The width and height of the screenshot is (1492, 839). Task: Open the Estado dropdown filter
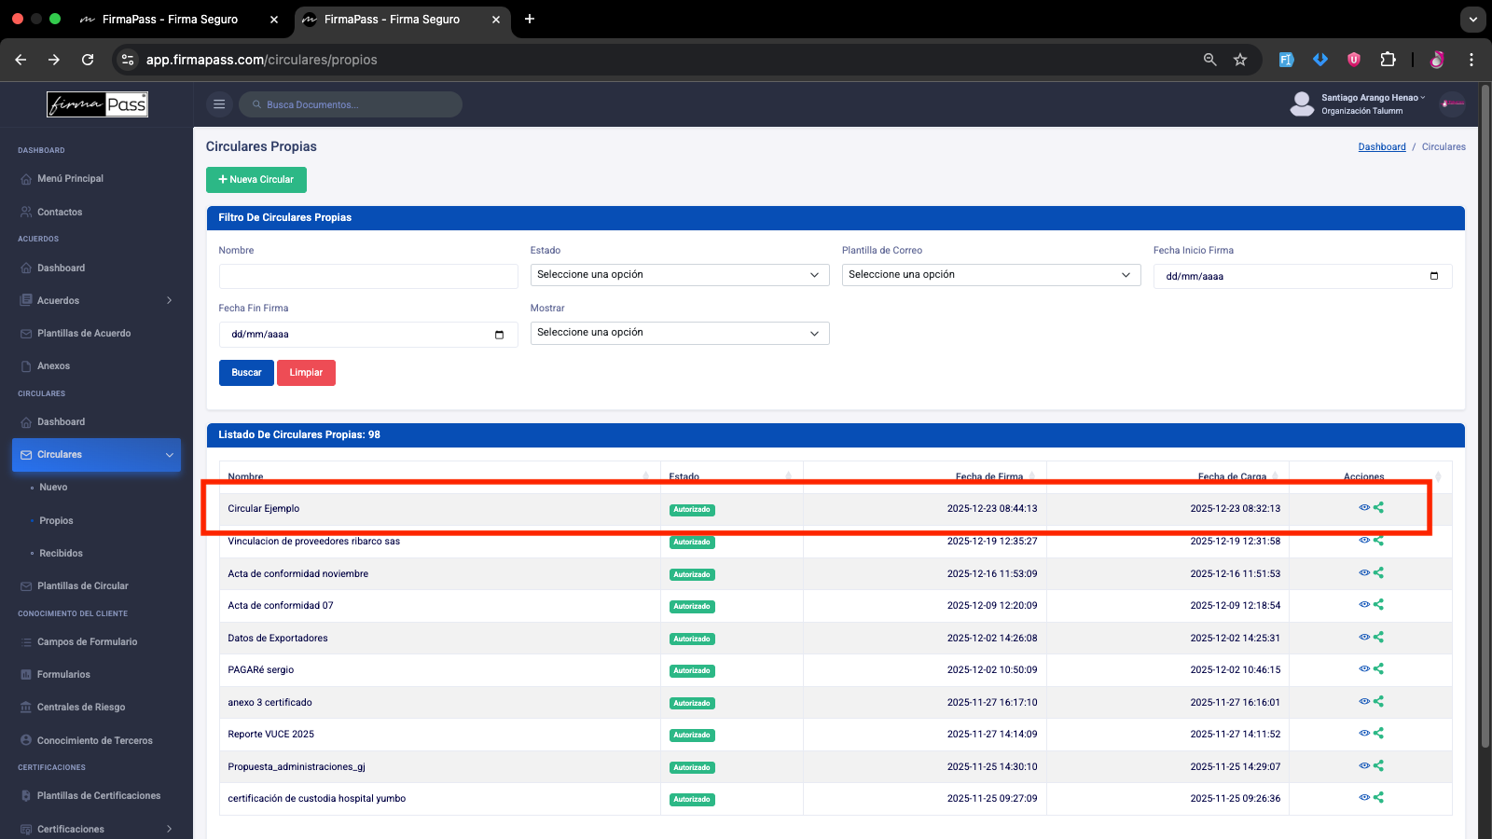pyautogui.click(x=680, y=275)
